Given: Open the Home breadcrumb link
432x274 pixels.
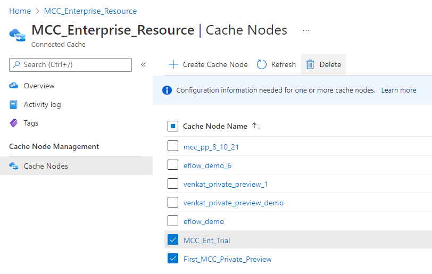Looking at the screenshot, I should coord(20,11).
